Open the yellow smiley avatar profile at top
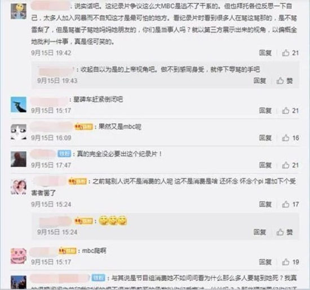Viewport: 310px width, 290px height. tap(19, 11)
